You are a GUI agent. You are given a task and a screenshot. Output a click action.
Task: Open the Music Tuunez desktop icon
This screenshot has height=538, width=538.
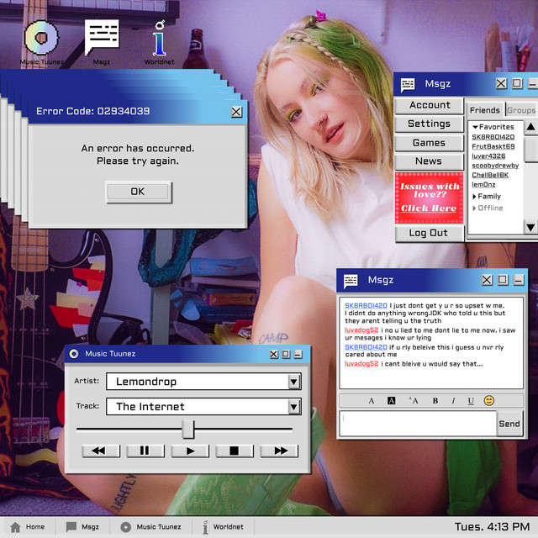coord(41,40)
